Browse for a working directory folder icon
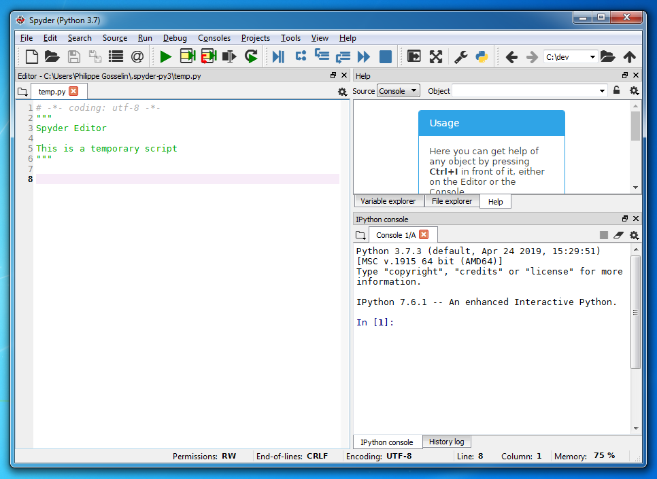The width and height of the screenshot is (657, 479). coord(607,56)
